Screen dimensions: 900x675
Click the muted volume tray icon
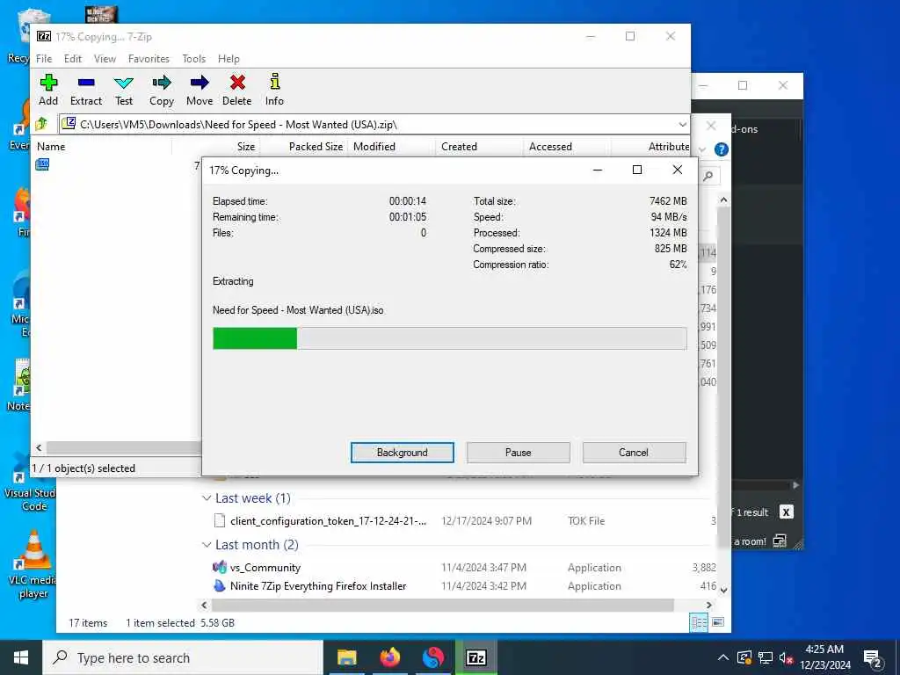tap(786, 657)
